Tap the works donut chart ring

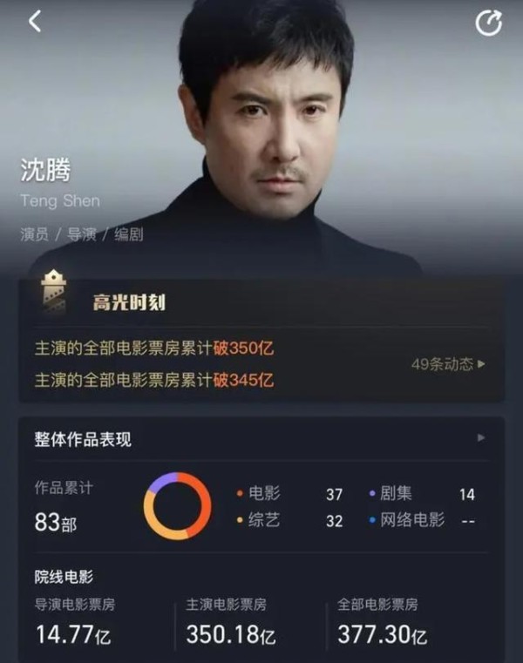[177, 506]
